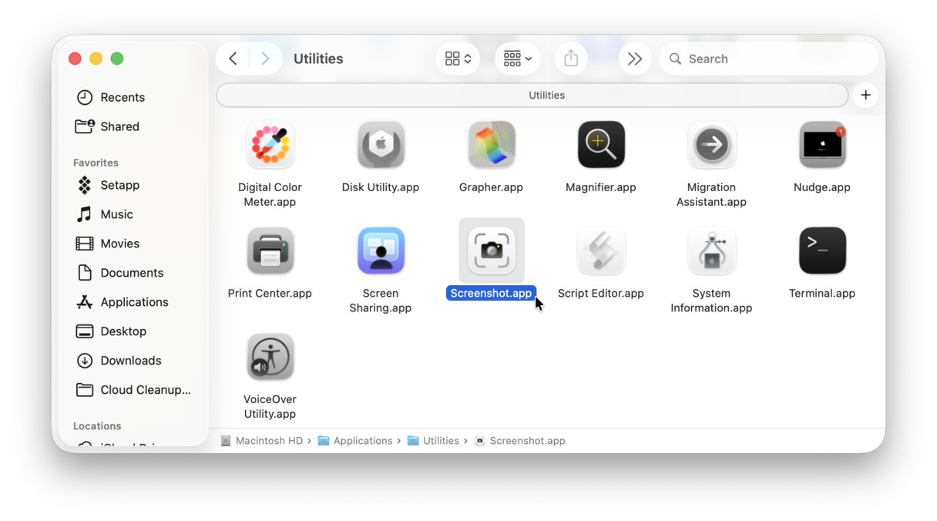937x521 pixels.
Task: Select the Utilities tab in tab bar
Action: [532, 95]
